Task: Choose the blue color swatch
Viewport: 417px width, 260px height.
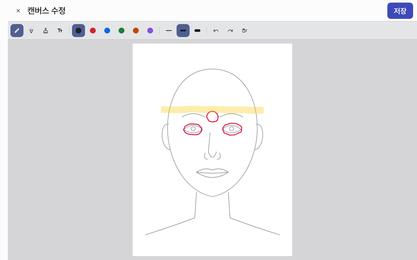Action: coord(107,31)
